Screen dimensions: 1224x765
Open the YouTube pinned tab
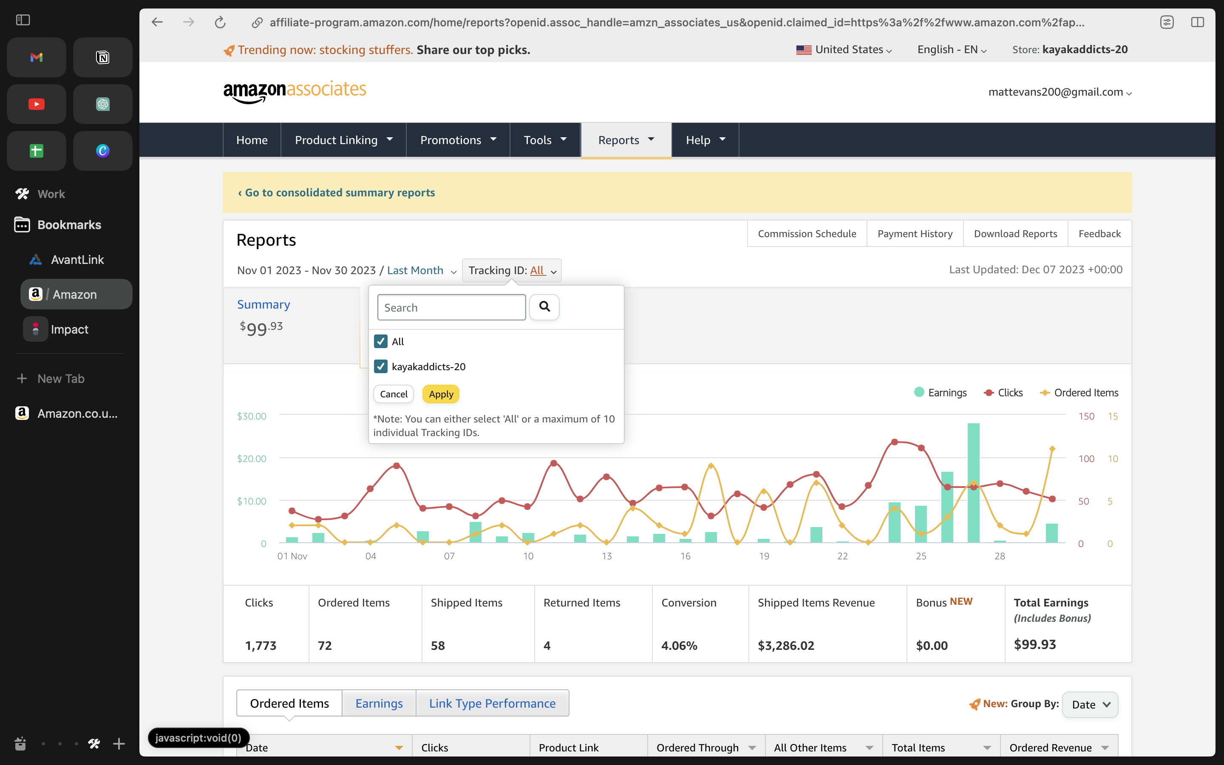pos(37,104)
